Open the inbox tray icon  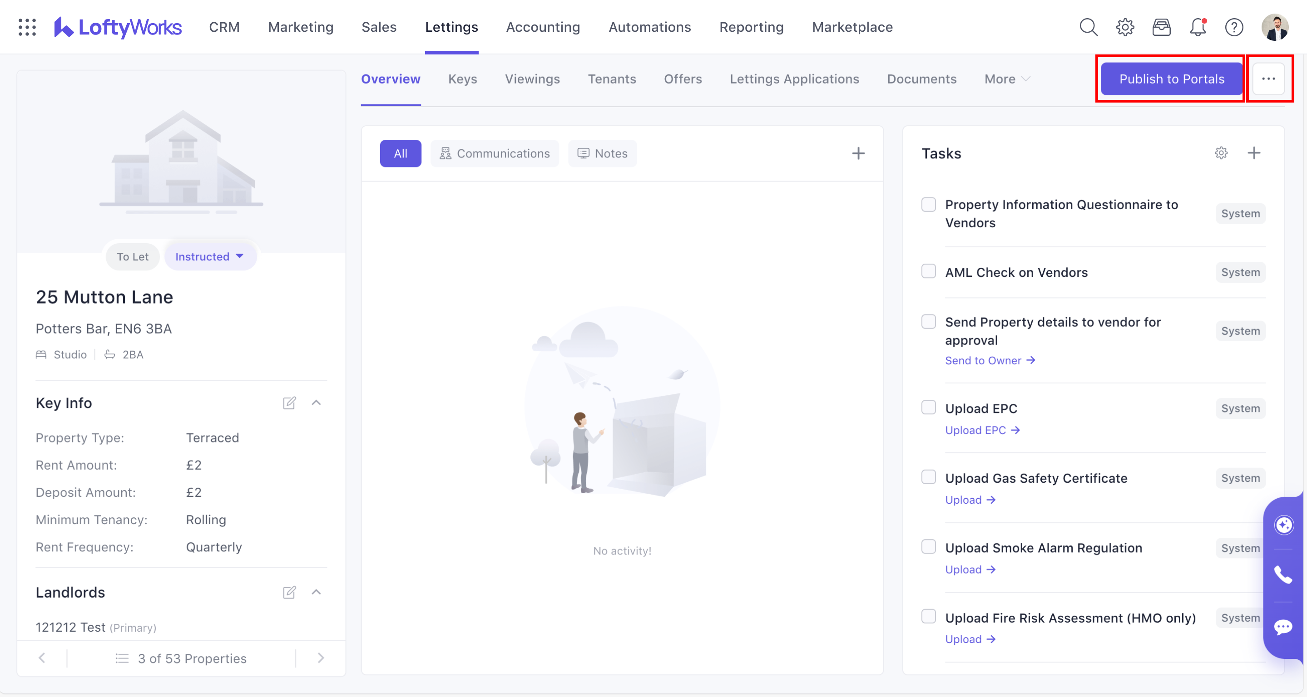(x=1161, y=27)
